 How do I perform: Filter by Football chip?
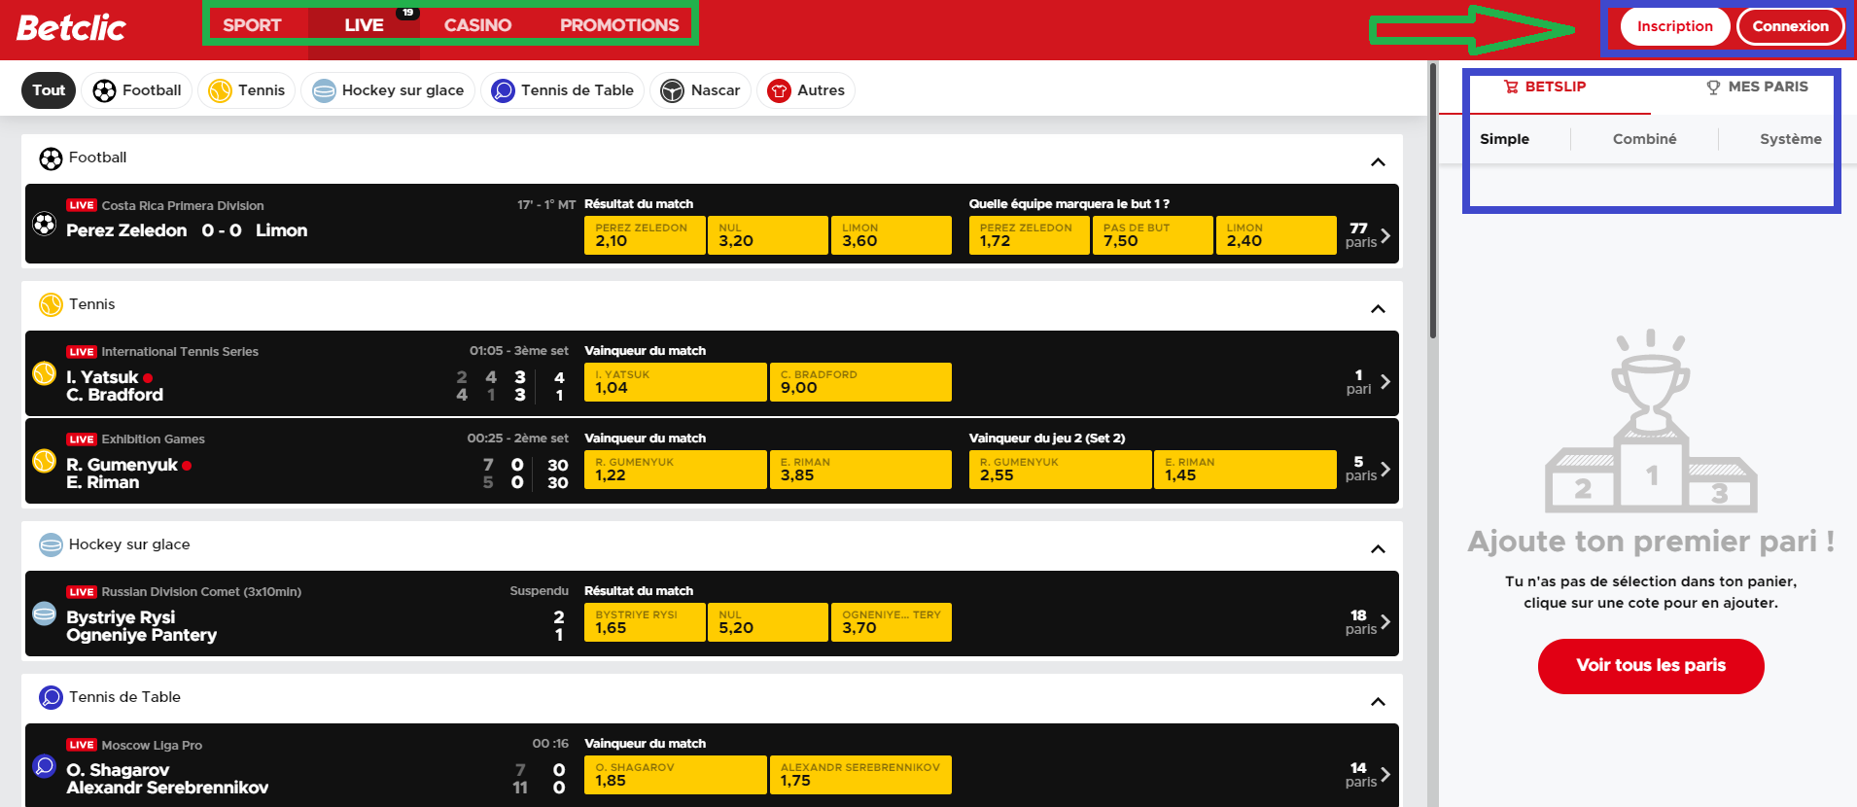(x=137, y=90)
